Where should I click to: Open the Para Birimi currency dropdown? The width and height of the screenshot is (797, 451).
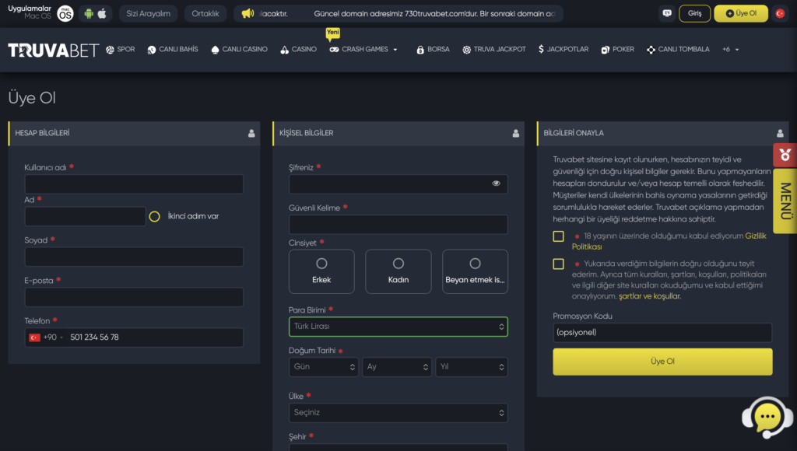click(398, 327)
